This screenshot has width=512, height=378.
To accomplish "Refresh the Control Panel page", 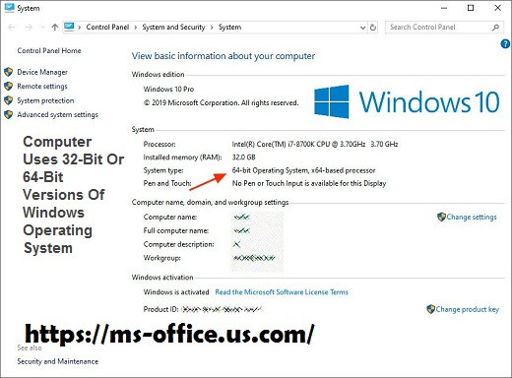I will coord(373,28).
